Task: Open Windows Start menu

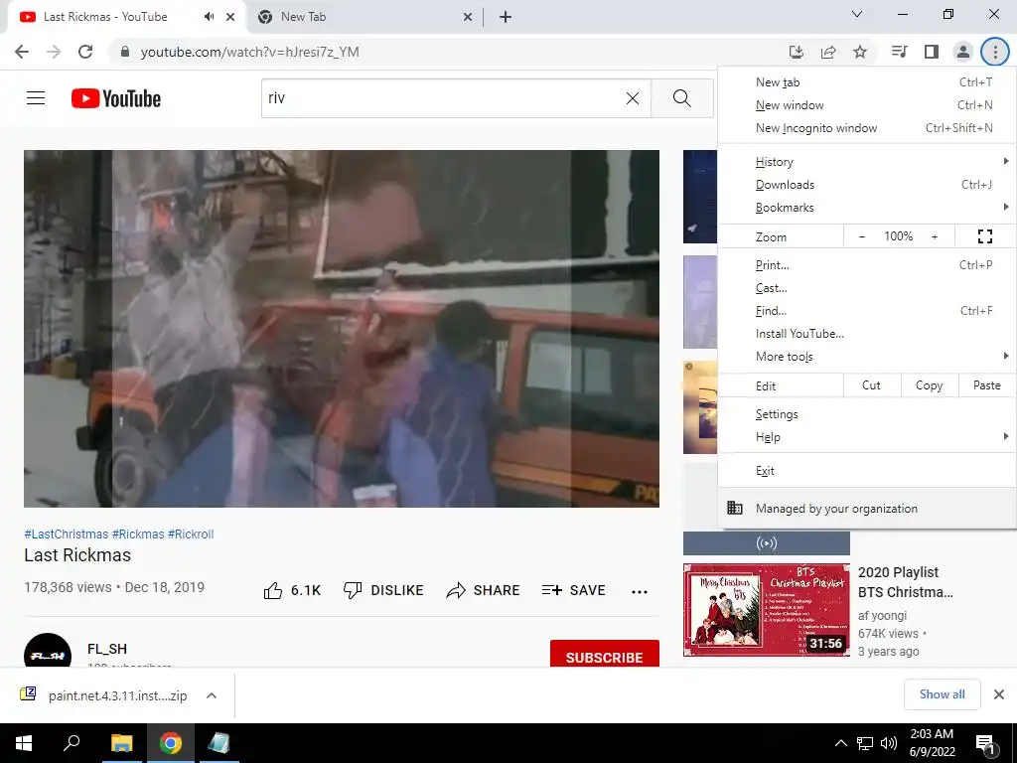Action: point(24,743)
